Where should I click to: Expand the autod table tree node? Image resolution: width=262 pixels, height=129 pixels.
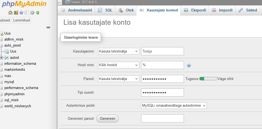coord(2,57)
